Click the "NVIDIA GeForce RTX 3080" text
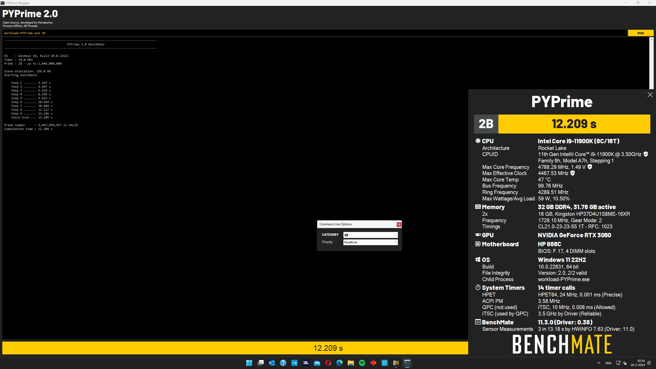 click(575, 235)
